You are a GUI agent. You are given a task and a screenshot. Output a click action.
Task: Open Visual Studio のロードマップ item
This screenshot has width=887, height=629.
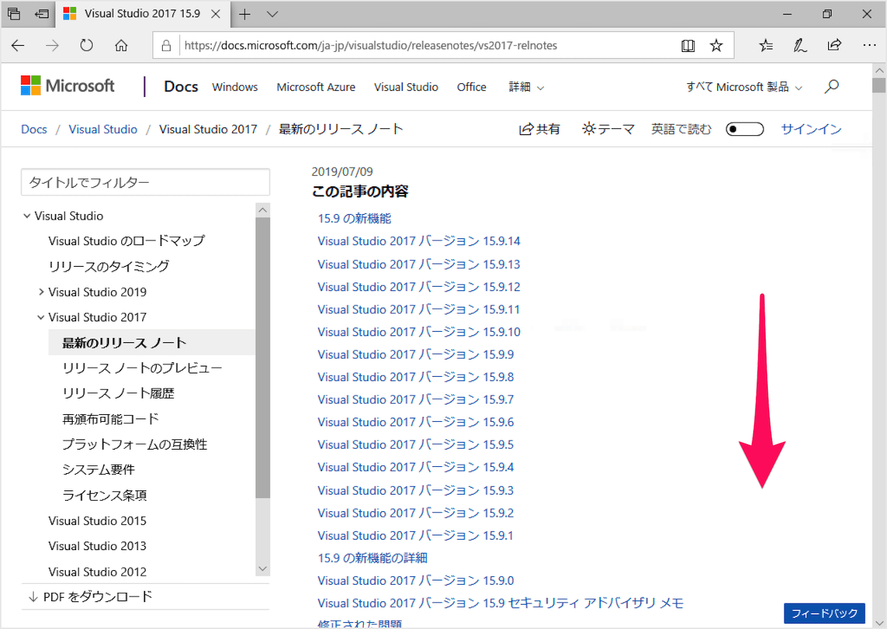click(x=127, y=241)
